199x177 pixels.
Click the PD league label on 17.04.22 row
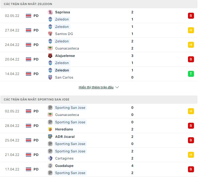(x=36, y=169)
